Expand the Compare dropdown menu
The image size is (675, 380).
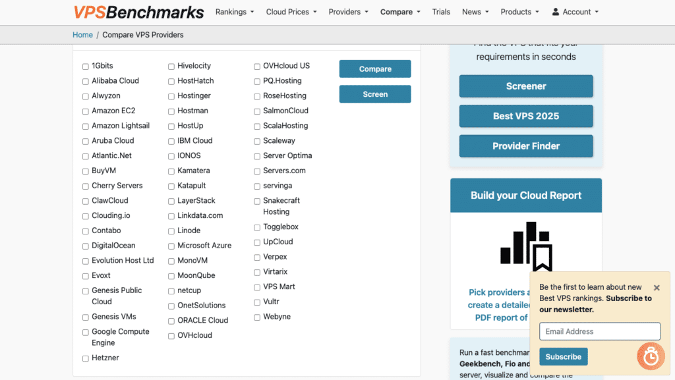coord(400,12)
